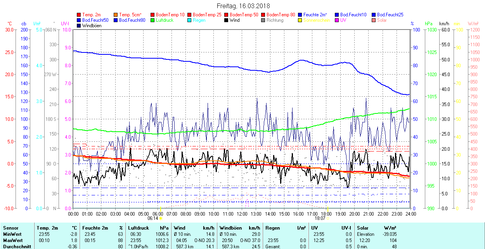Click the red Temp. 2m legend swatch
Viewport: 485px width, 249px height.
pyautogui.click(x=79, y=15)
